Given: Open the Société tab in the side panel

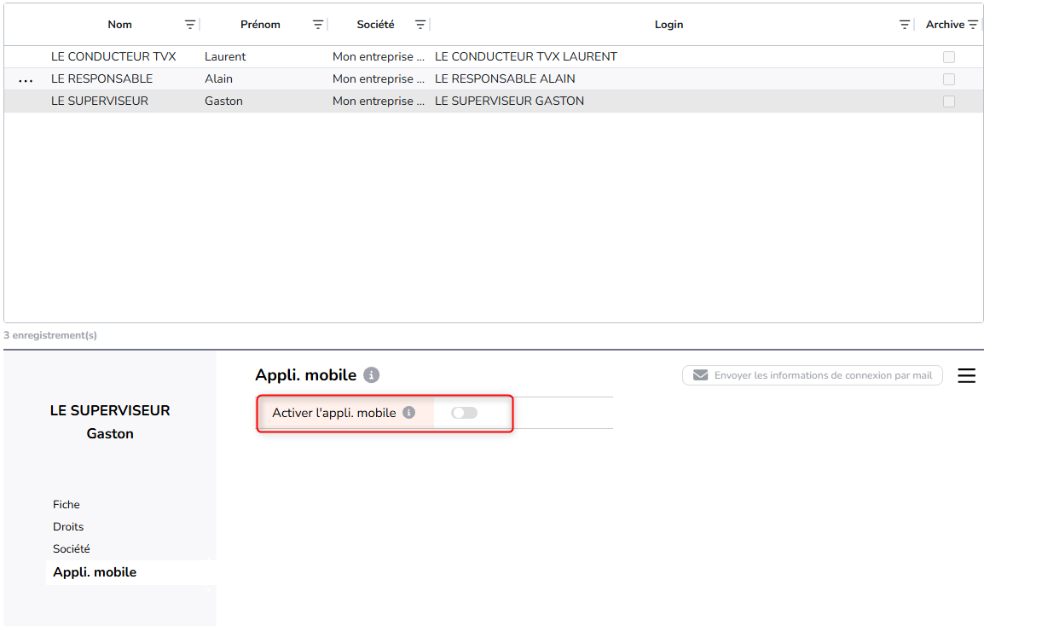Looking at the screenshot, I should pos(72,549).
